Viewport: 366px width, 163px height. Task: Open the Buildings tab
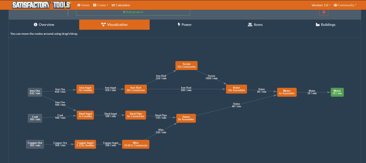tap(325, 25)
